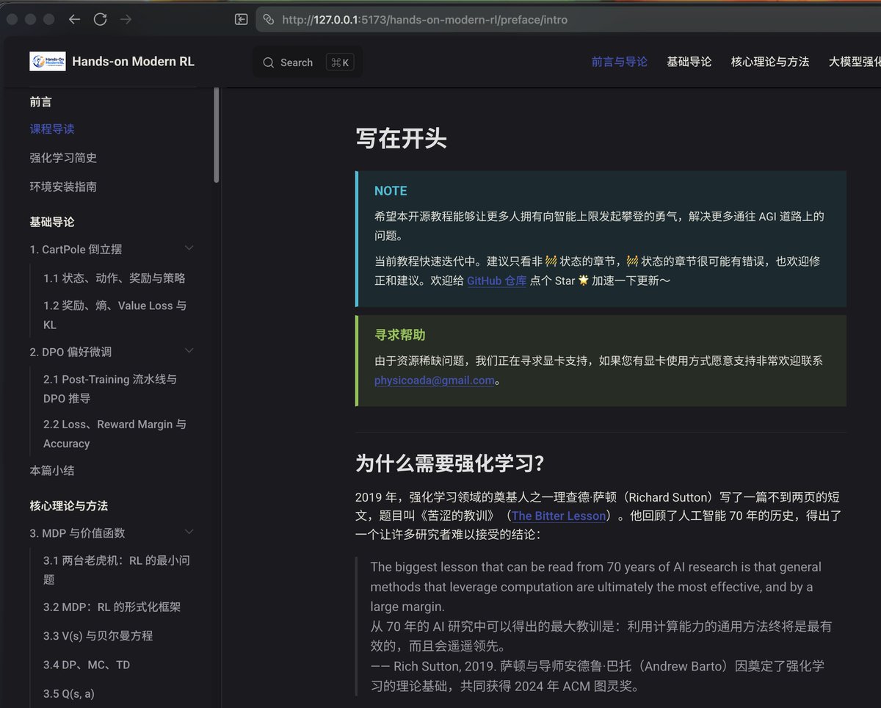Click the physicoada@gmail.com email link
This screenshot has height=708, width=881.
[435, 380]
